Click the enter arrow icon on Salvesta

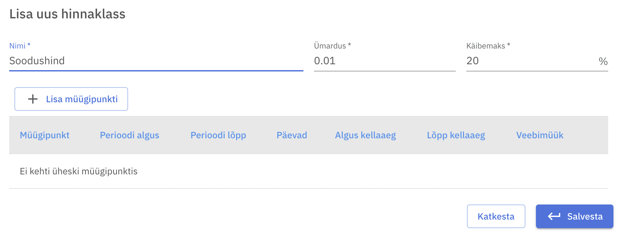point(554,216)
